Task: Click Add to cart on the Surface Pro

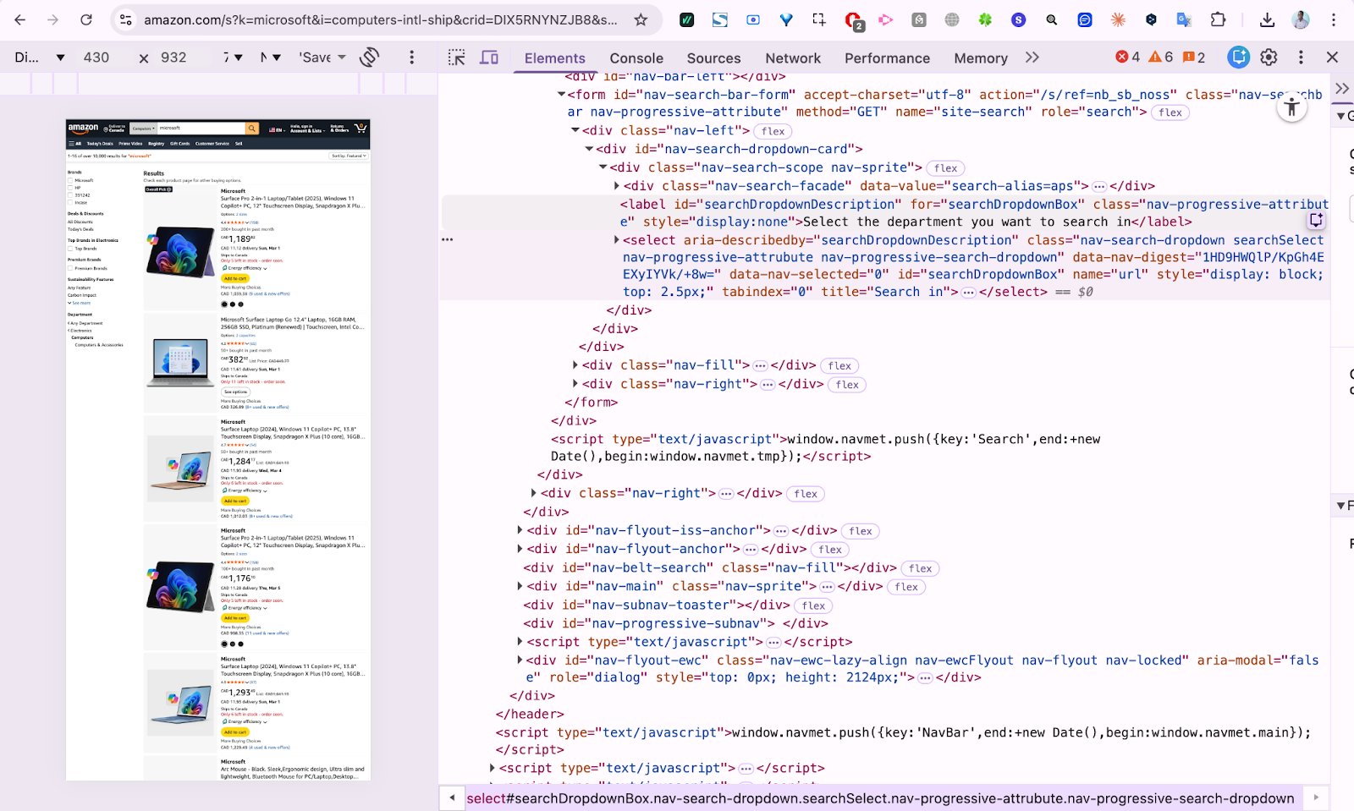Action: pyautogui.click(x=235, y=278)
